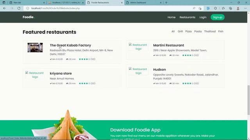This screenshot has height=140, width=250.
Task: Open the Favorites star icon in the toolbar
Action: (x=223, y=8)
